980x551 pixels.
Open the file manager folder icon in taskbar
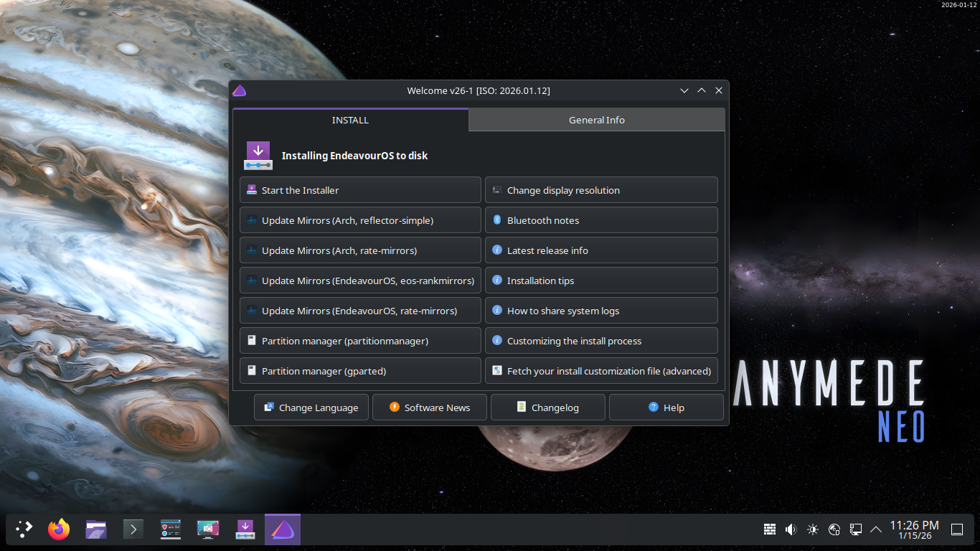tap(96, 529)
